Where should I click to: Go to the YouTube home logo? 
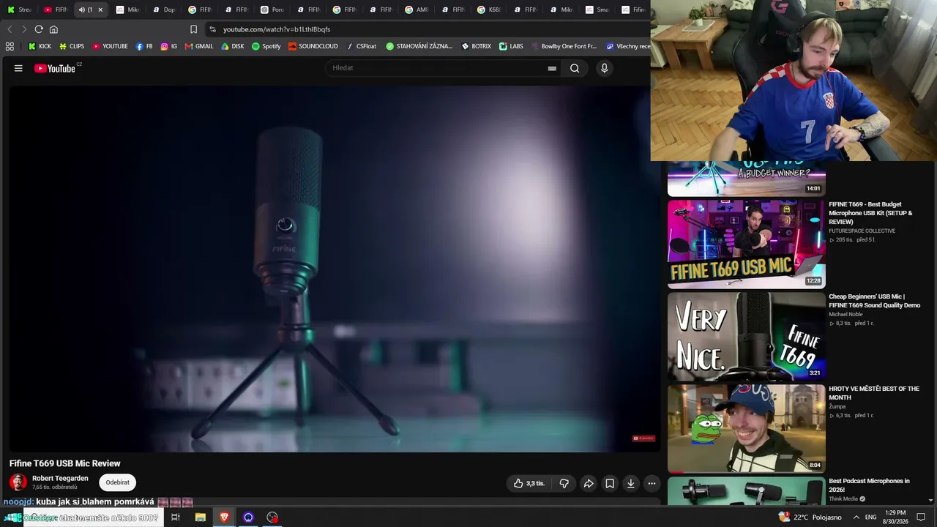point(55,68)
